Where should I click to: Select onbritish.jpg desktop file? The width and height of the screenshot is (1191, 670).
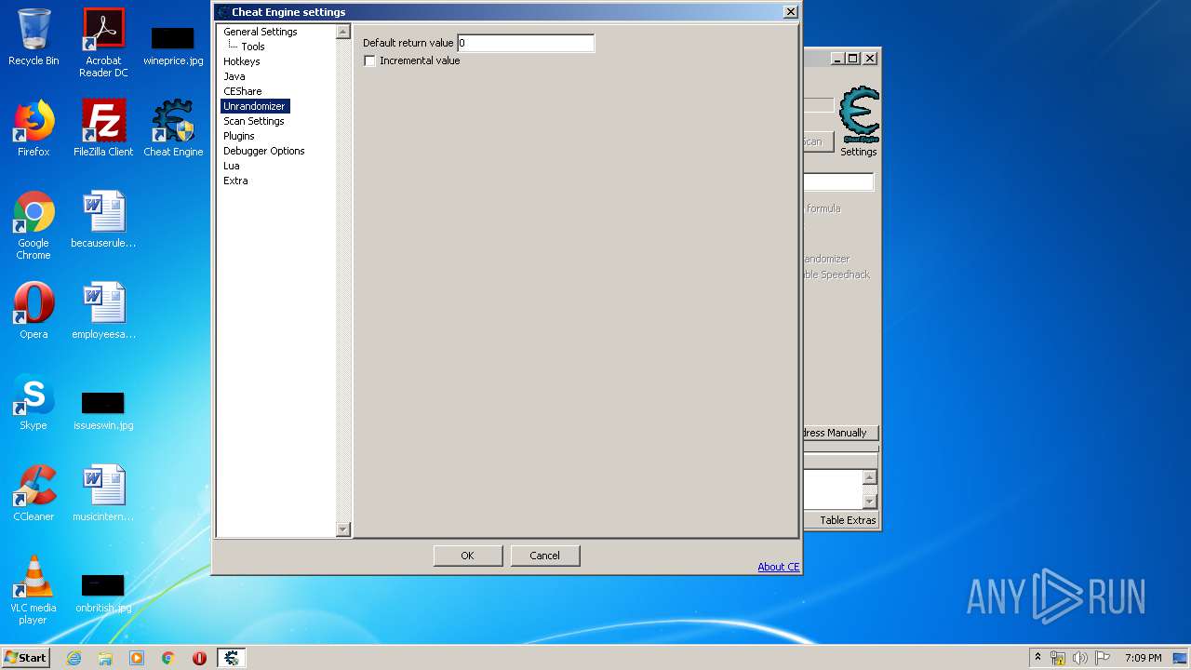pos(103,594)
